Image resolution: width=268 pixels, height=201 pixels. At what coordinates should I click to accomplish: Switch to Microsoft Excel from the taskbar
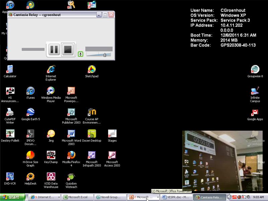[77, 197]
